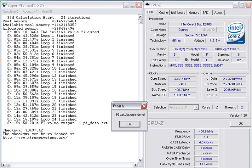
Task: Click the Threads count value
Action: point(242,107)
